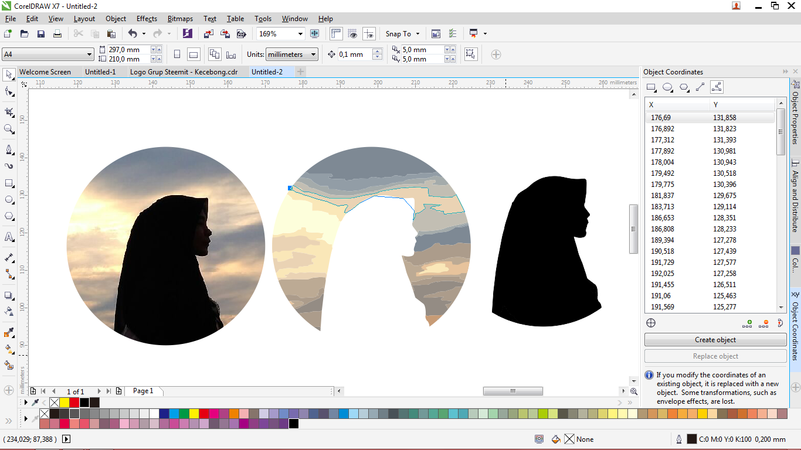Click the Import icon
Image resolution: width=801 pixels, height=450 pixels.
209,34
